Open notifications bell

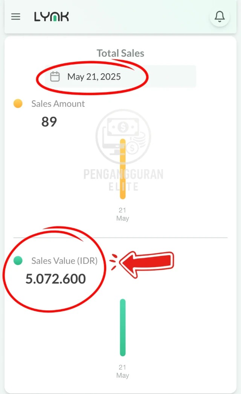220,17
